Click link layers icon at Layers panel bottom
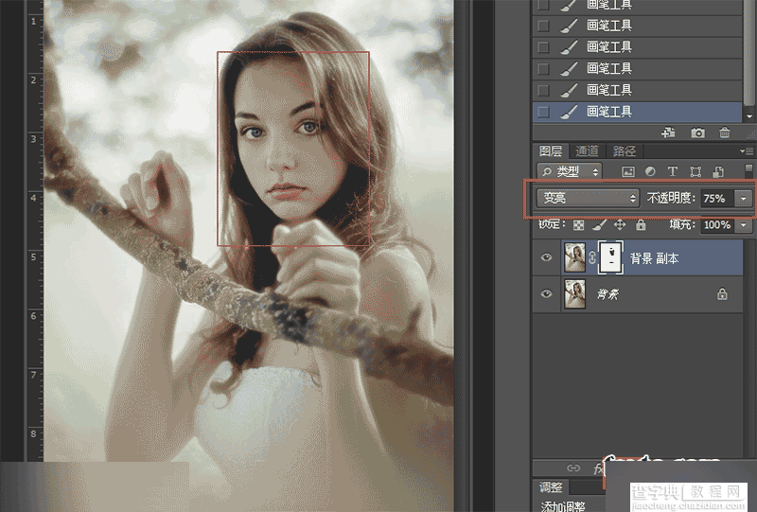757x512 pixels. point(573,468)
